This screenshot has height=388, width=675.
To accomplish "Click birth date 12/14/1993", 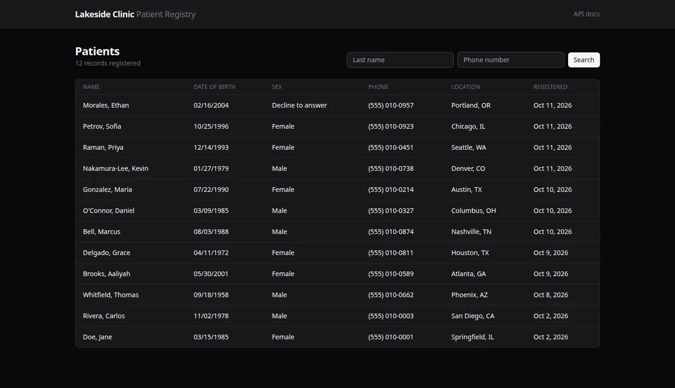I will (x=211, y=148).
